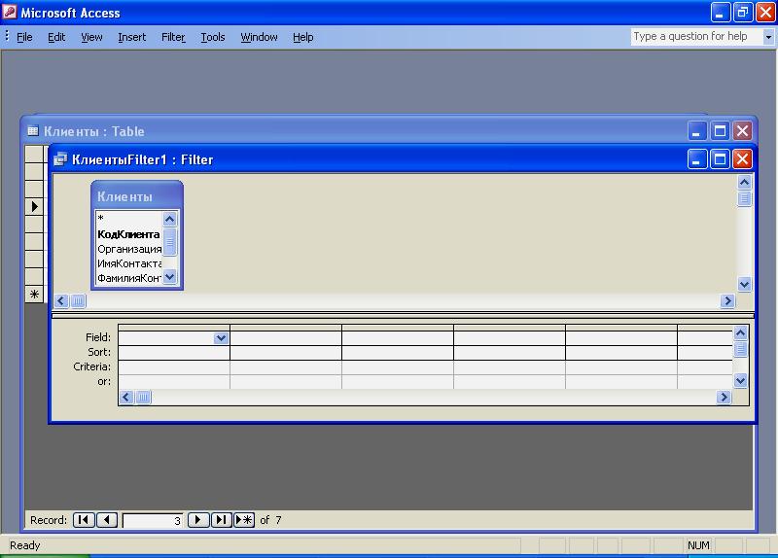Minimize the КлиентыFilter1 filter window
The height and width of the screenshot is (558, 778).
pos(697,159)
